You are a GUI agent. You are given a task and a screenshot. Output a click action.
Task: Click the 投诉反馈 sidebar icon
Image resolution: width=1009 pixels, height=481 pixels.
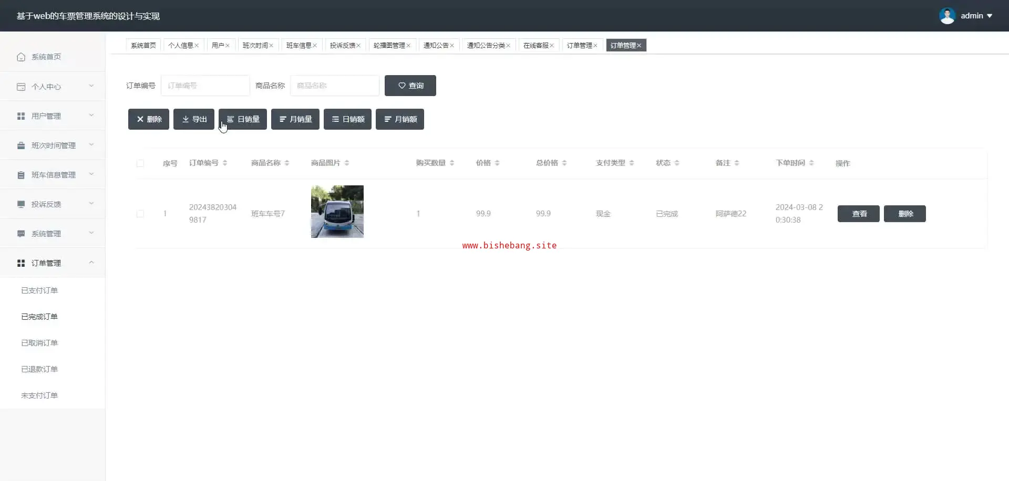pos(21,204)
